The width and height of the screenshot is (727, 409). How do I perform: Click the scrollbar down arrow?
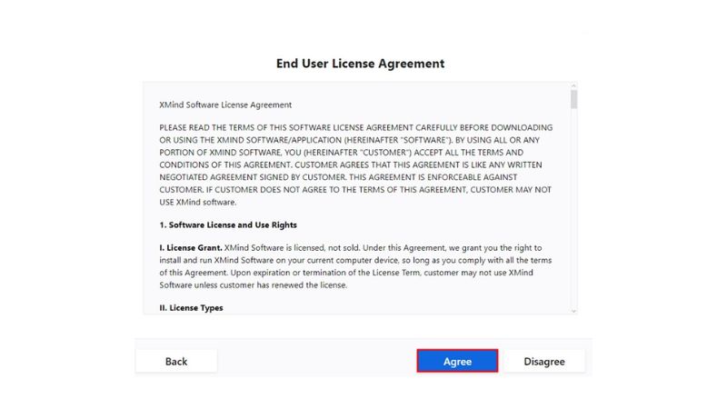[x=573, y=310]
